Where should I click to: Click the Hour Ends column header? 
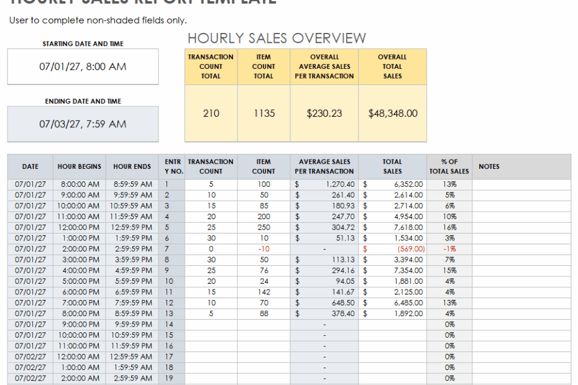(132, 166)
